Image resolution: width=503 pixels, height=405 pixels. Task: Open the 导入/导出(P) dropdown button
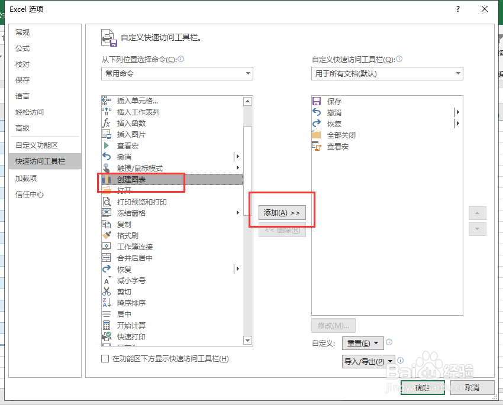point(369,361)
